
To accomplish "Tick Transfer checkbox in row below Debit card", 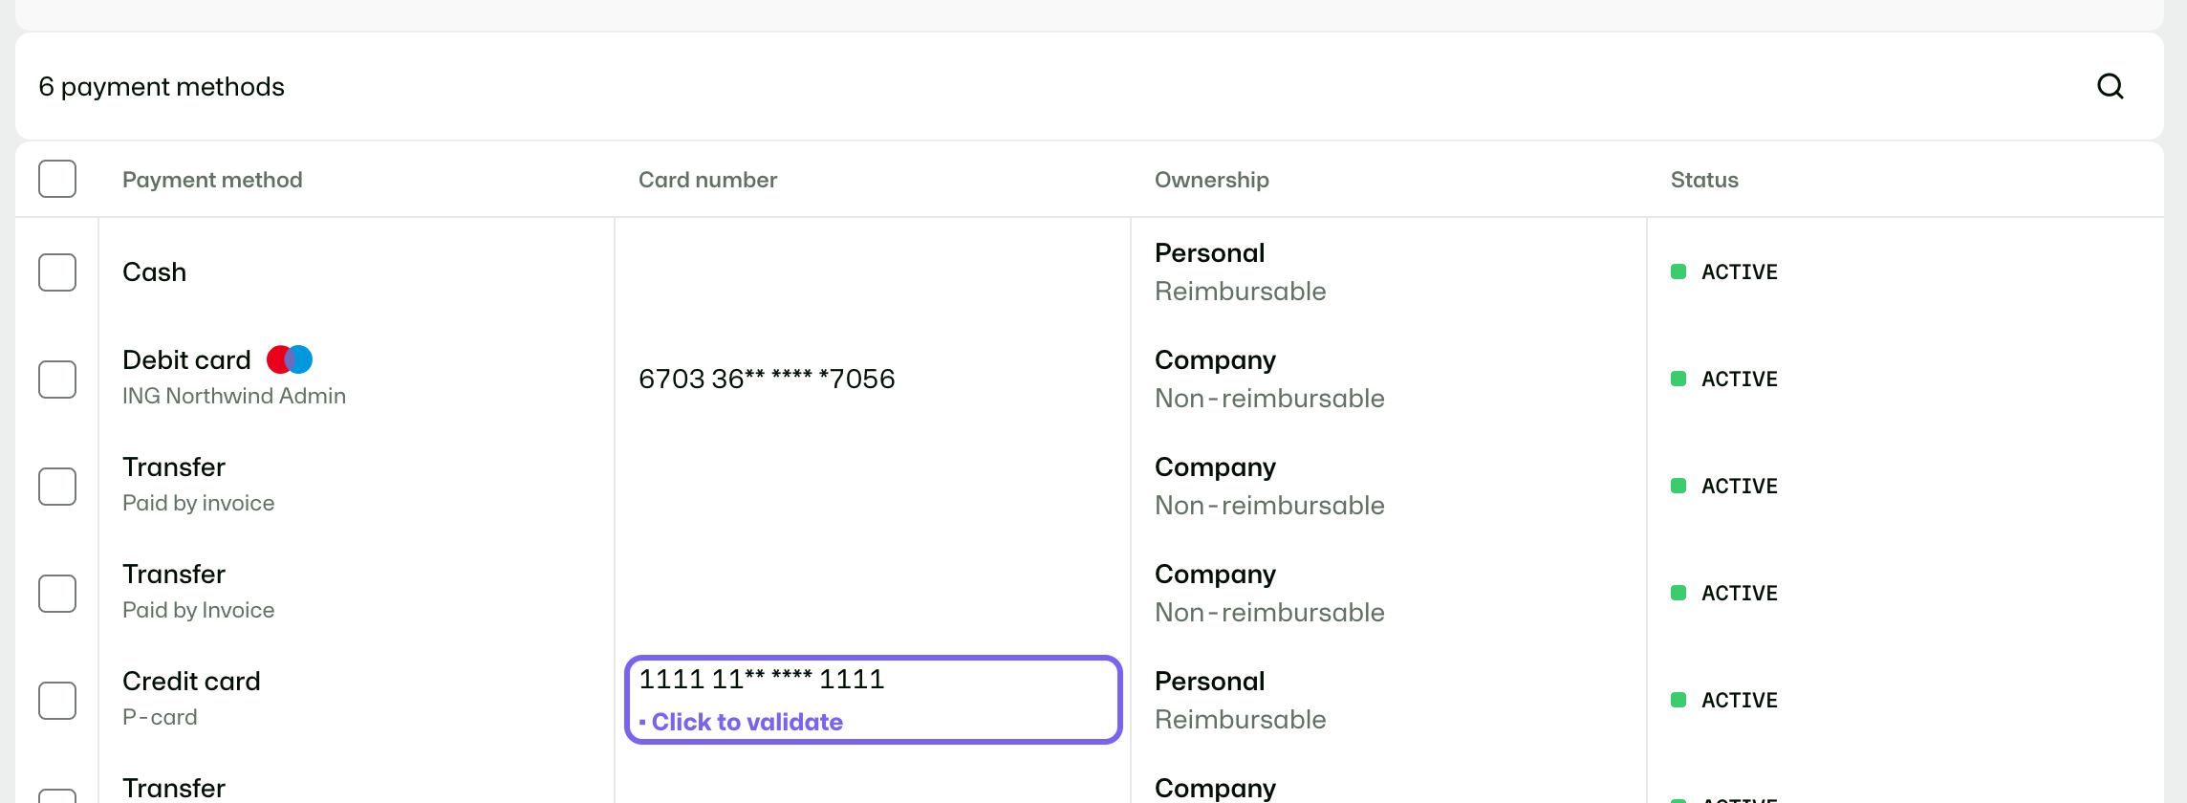I will click(x=57, y=487).
